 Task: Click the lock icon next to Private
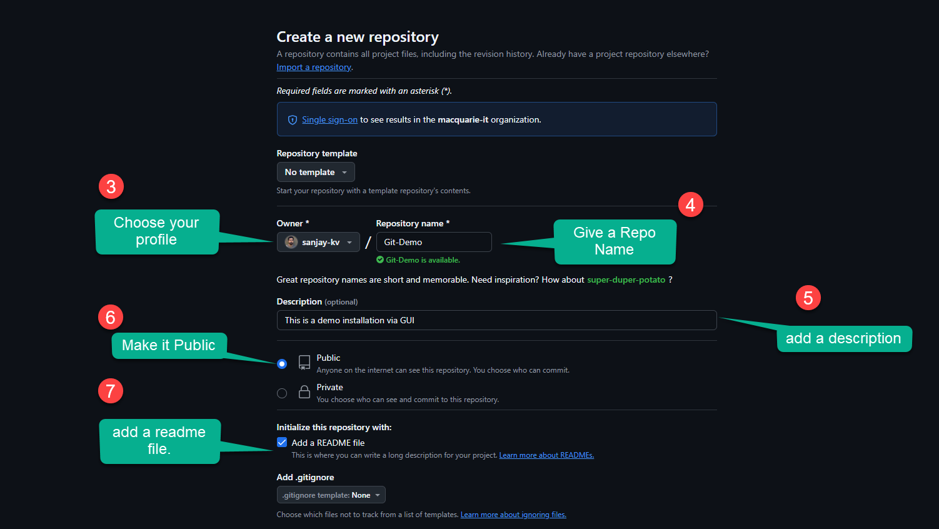point(304,391)
